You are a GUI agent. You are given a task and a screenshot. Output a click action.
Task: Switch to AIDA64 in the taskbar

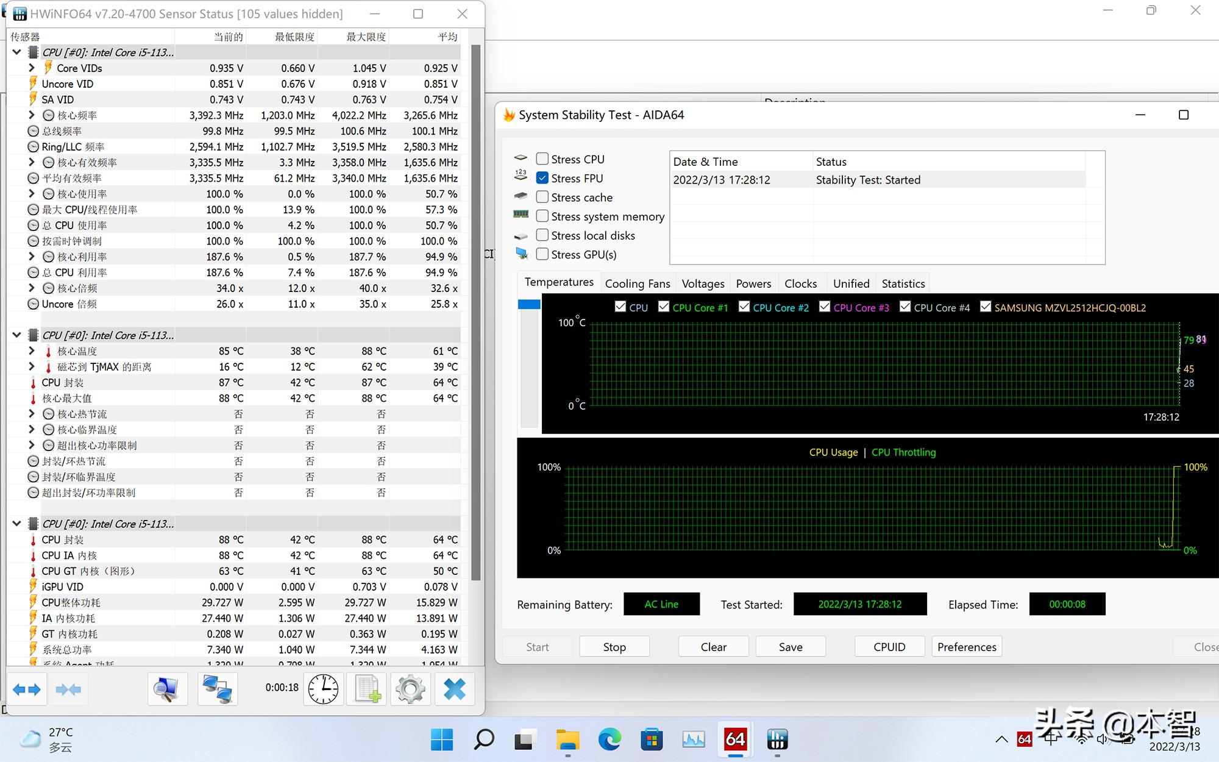(x=735, y=739)
